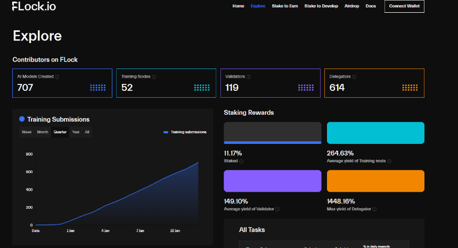The height and width of the screenshot is (248, 458).
Task: Toggle Training submissions legend entry
Action: (x=185, y=132)
